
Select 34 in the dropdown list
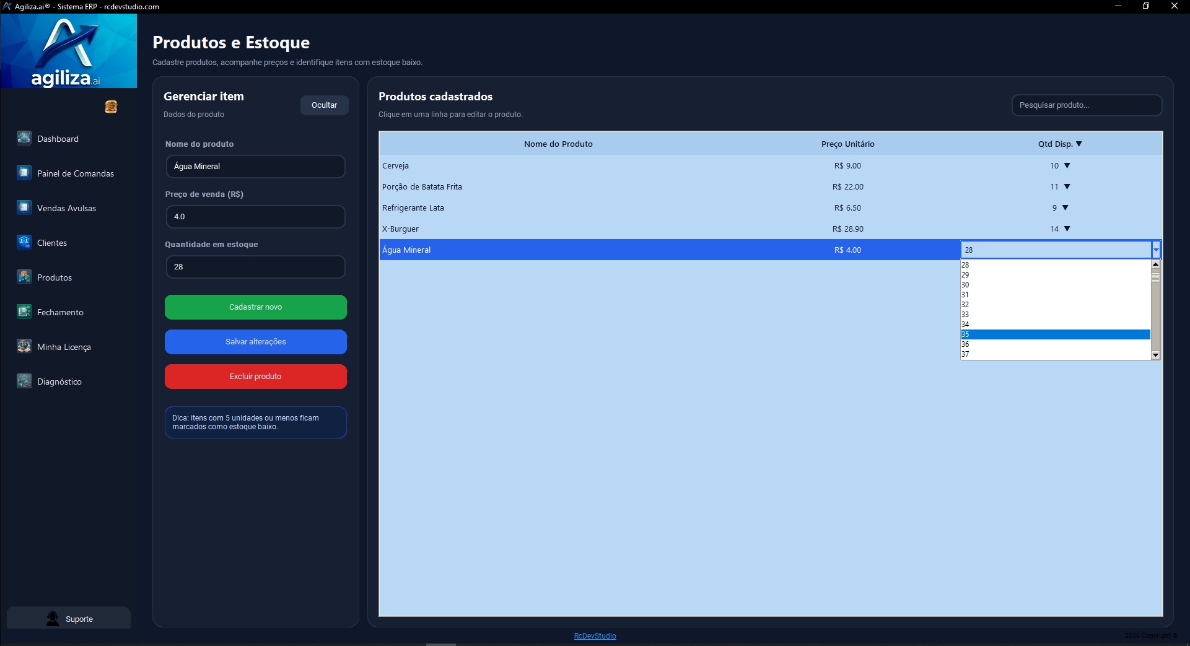click(x=1056, y=325)
